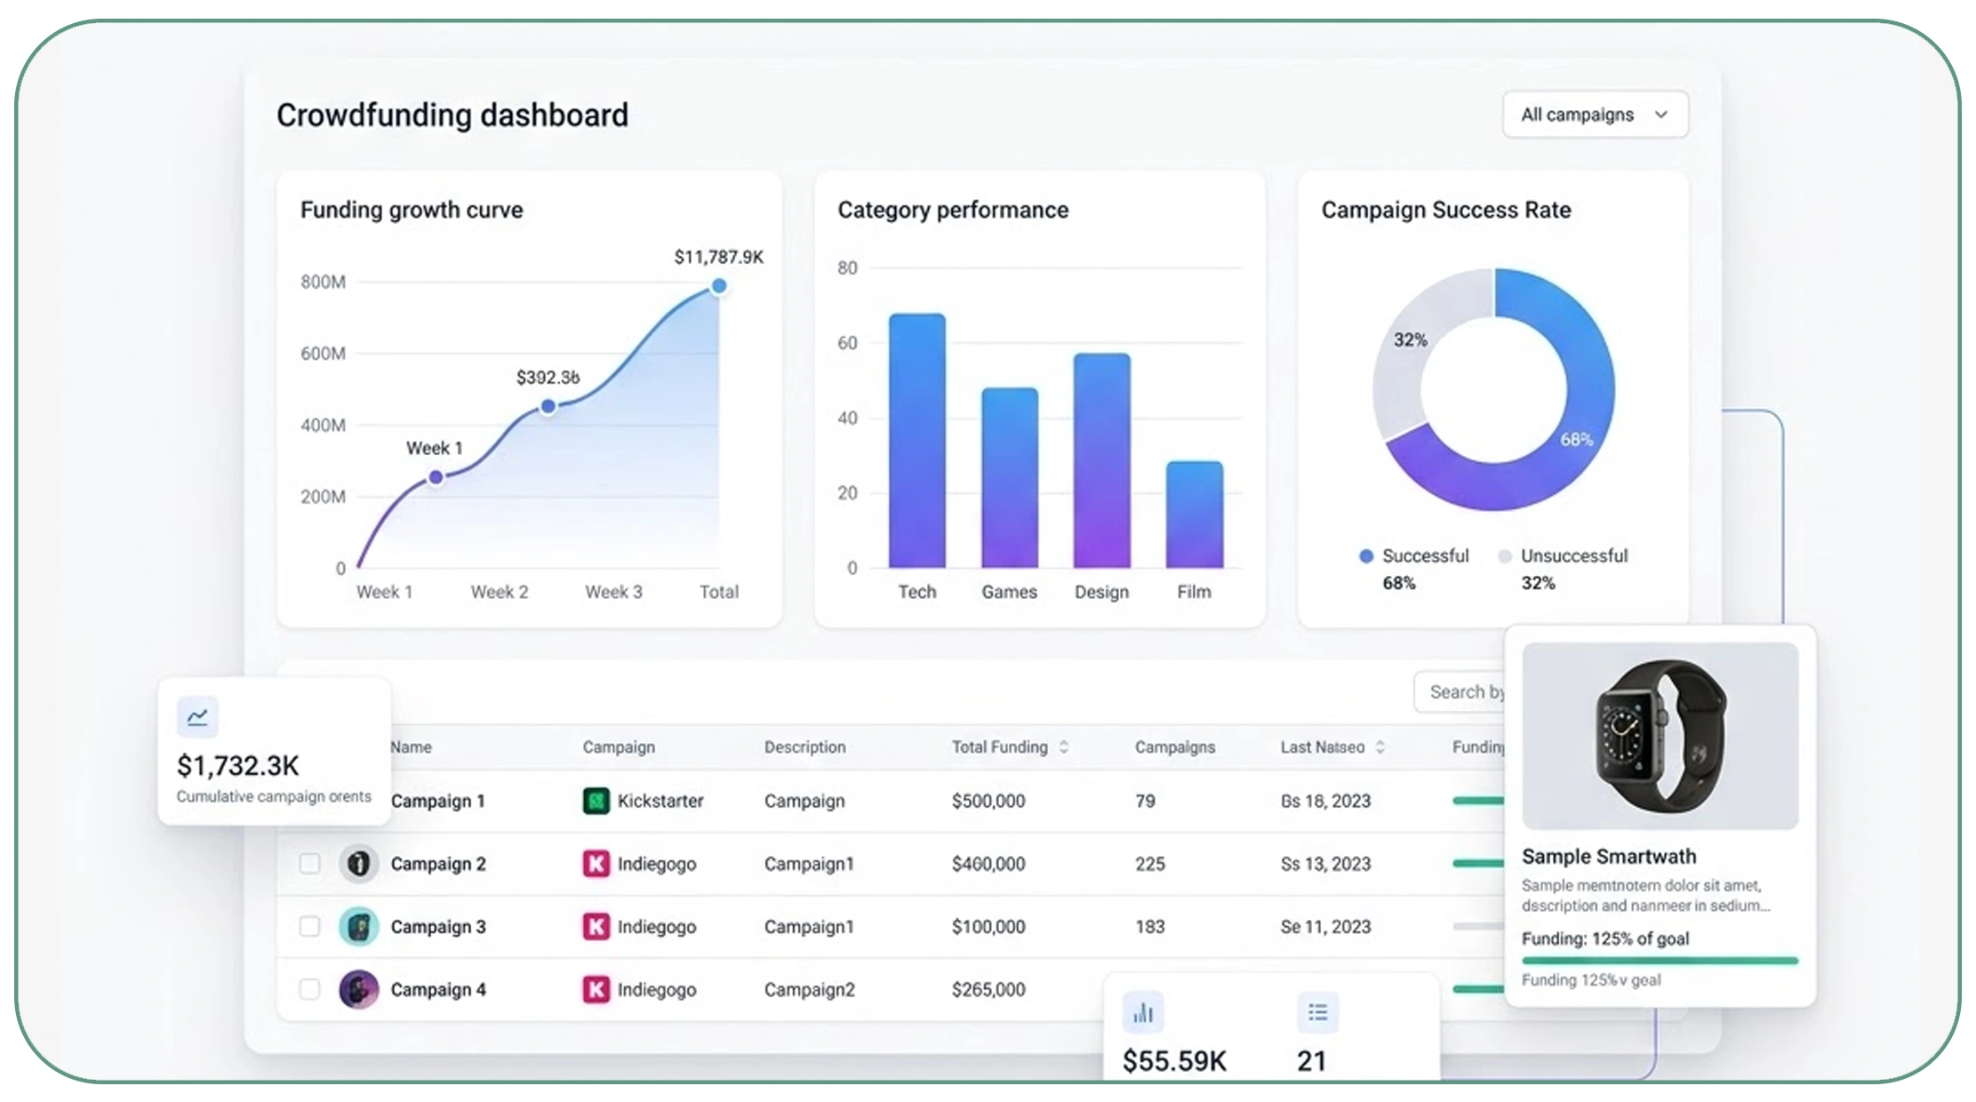Click the Campaign 2 funding progress bar
Screen dimensions: 1976x1102
pos(1478,864)
